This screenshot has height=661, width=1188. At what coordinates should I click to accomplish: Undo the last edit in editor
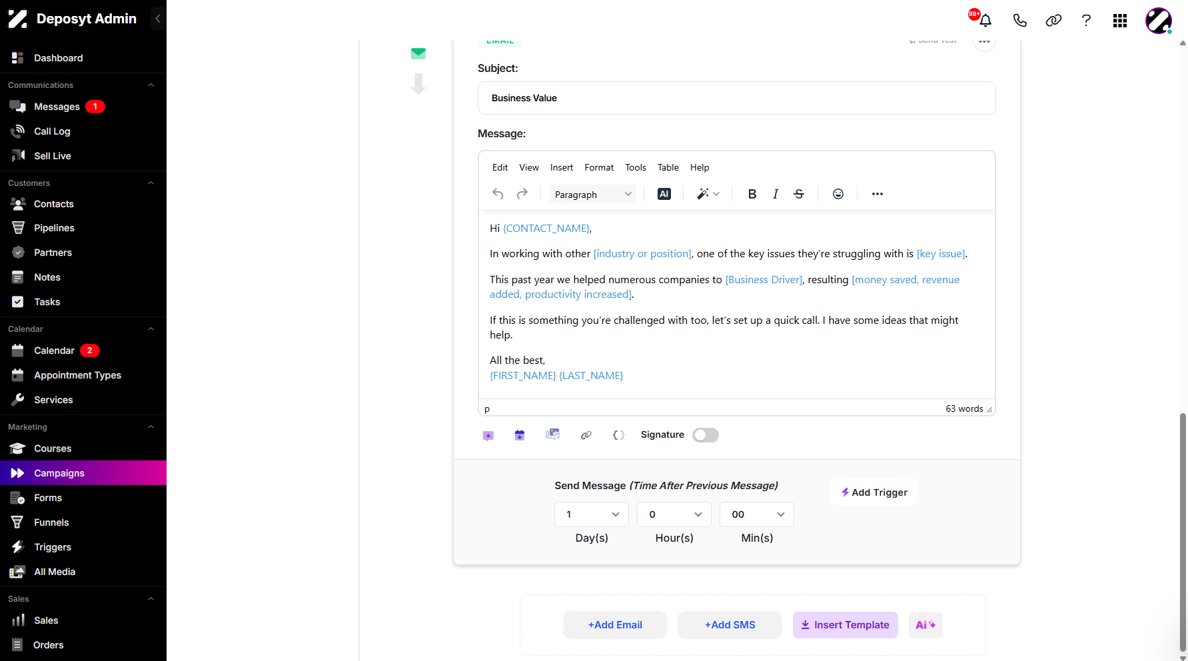coord(498,194)
